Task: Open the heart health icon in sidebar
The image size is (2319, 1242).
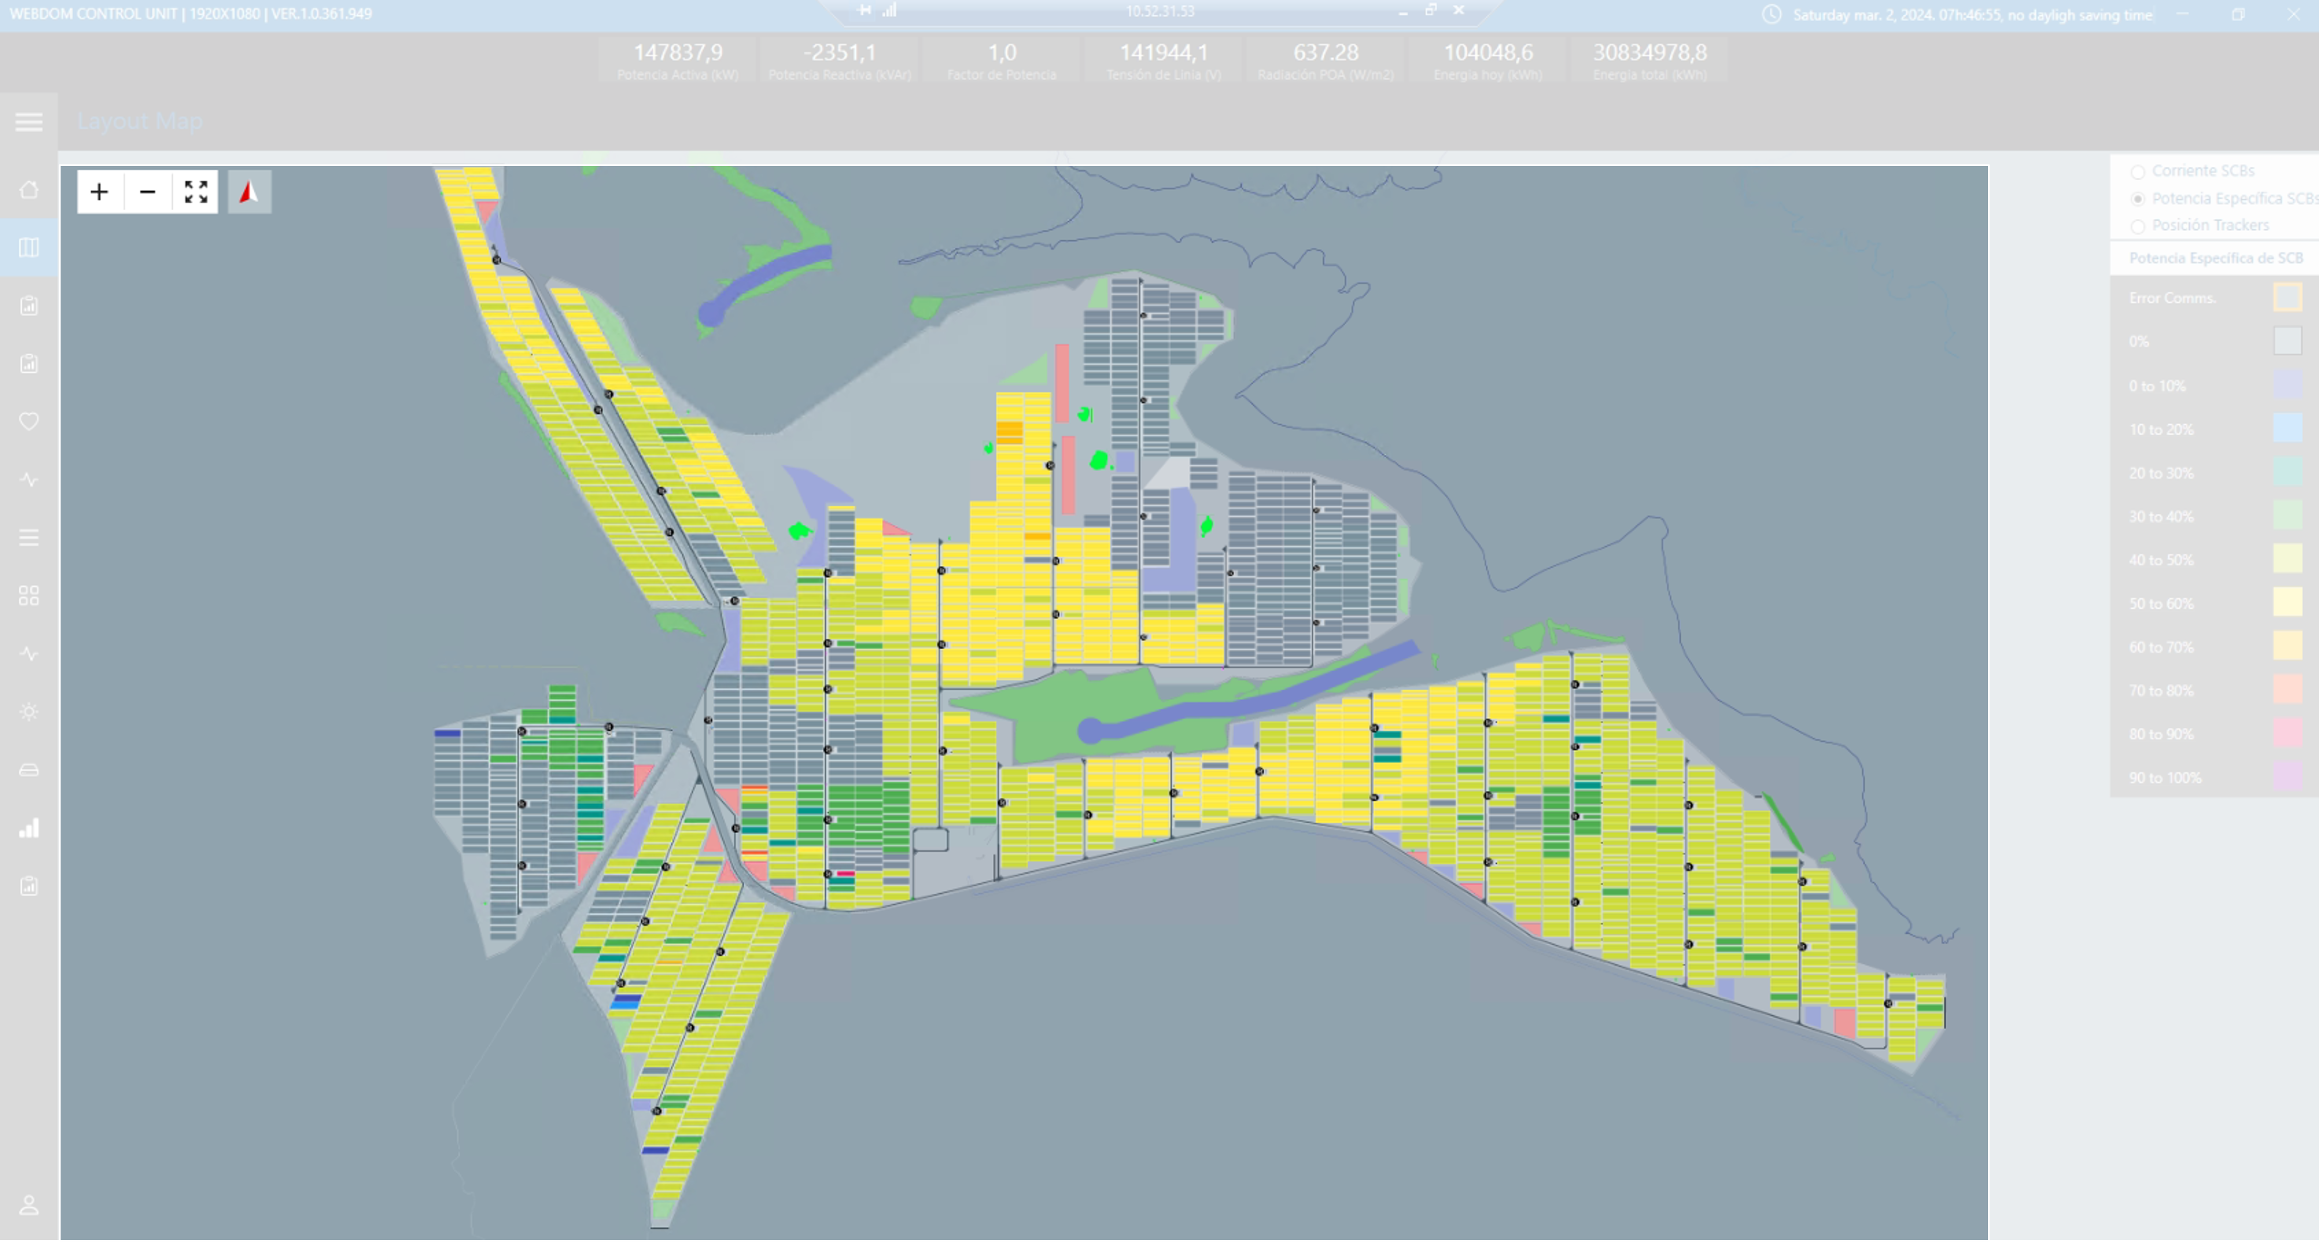Action: point(29,421)
